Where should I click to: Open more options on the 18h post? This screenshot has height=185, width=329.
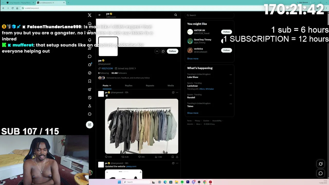[x=177, y=163]
